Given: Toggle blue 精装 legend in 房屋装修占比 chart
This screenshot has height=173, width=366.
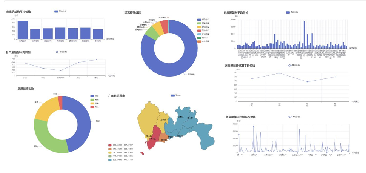Looking at the screenshot, I should click(94, 96).
